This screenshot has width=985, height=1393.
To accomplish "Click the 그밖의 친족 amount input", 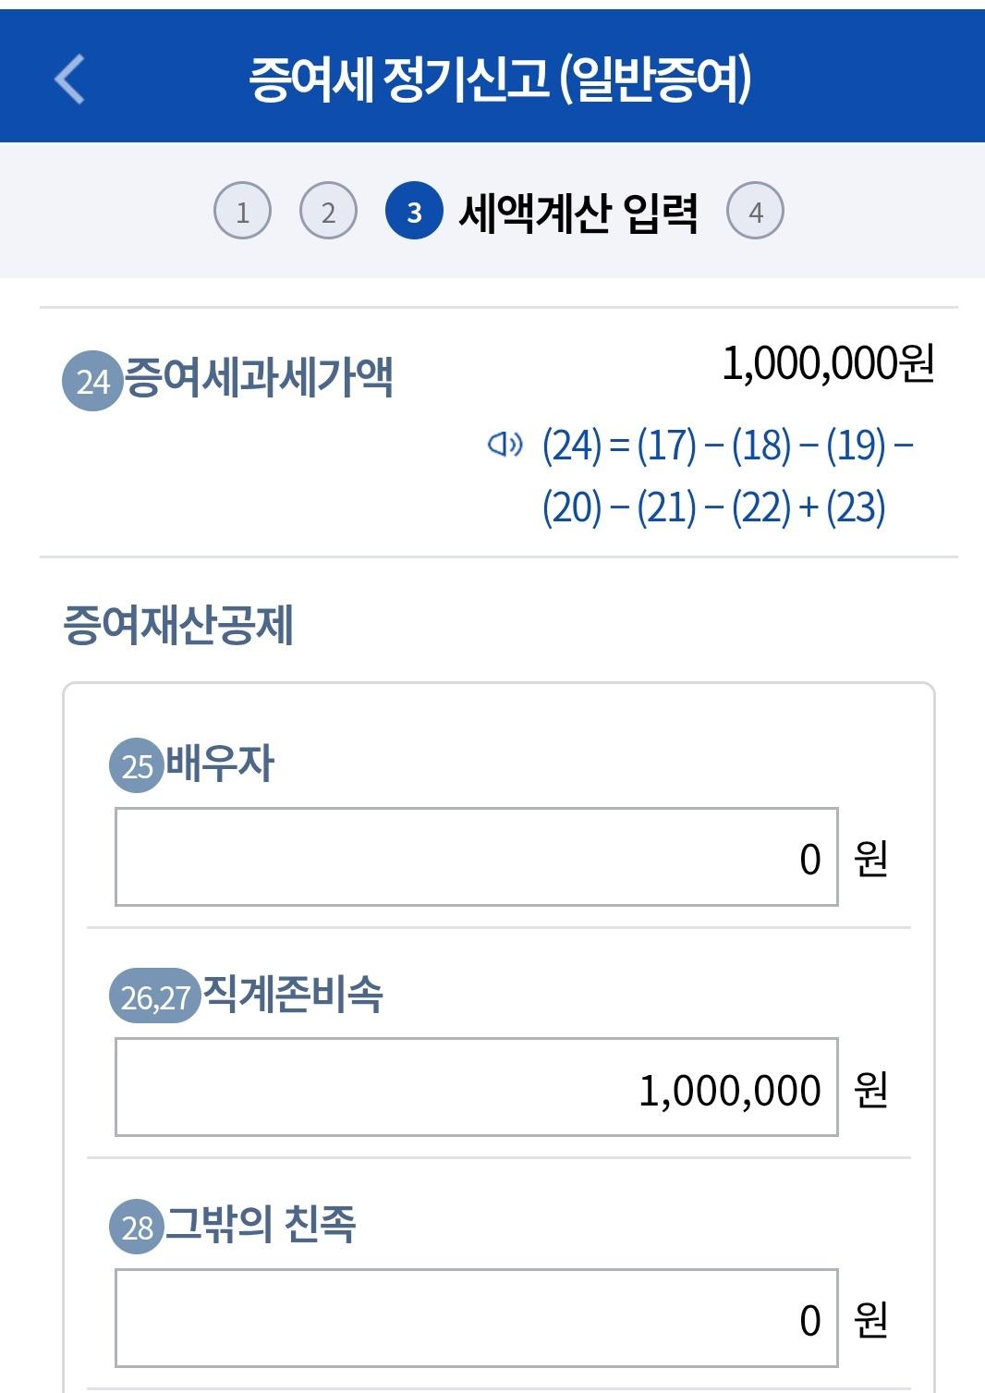I will tap(476, 1318).
